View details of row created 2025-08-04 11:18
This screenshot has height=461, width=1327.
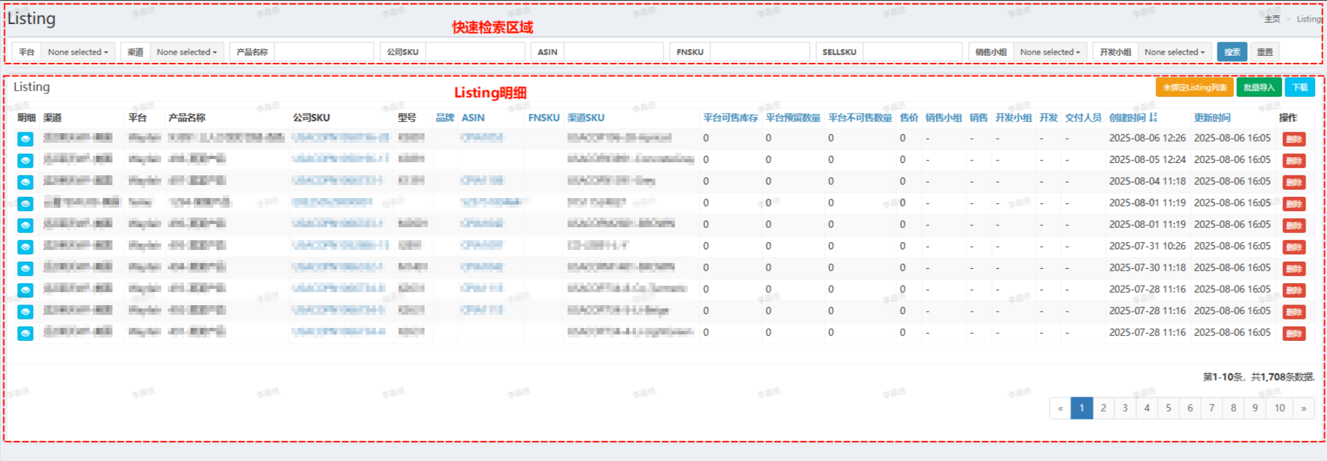click(25, 182)
